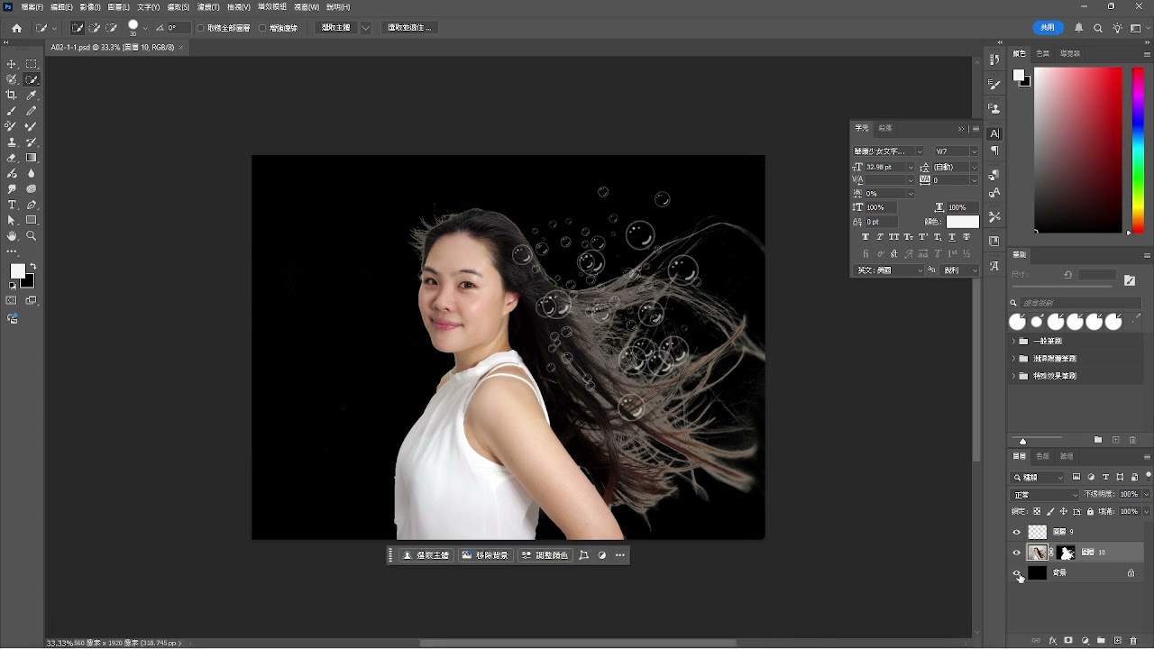Toggle faux bold text style
This screenshot has width=1154, height=649.
[865, 237]
